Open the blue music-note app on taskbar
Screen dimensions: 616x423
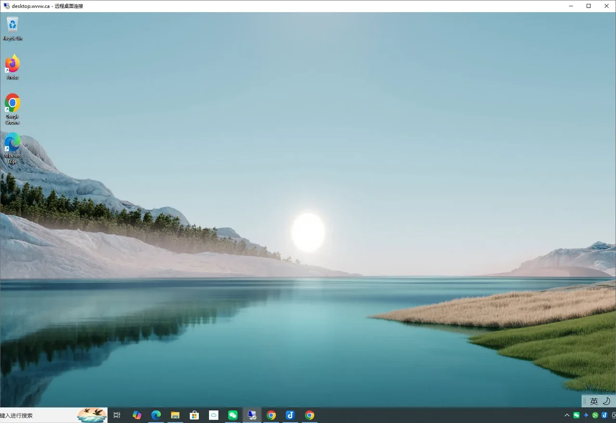(x=290, y=415)
